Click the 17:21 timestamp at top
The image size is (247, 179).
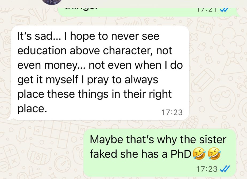click(208, 10)
